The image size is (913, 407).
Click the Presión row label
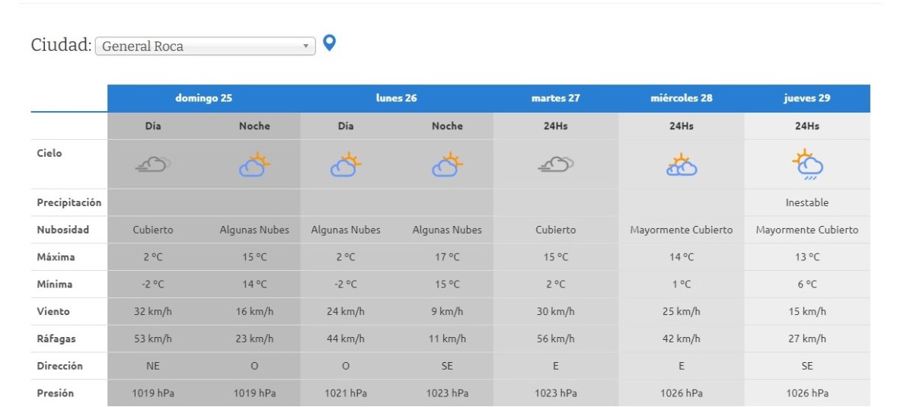coord(56,393)
